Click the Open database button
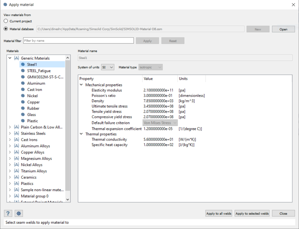 tap(283, 29)
